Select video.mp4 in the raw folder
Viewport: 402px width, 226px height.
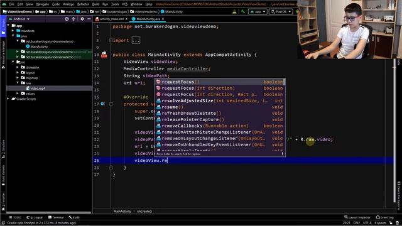point(35,89)
